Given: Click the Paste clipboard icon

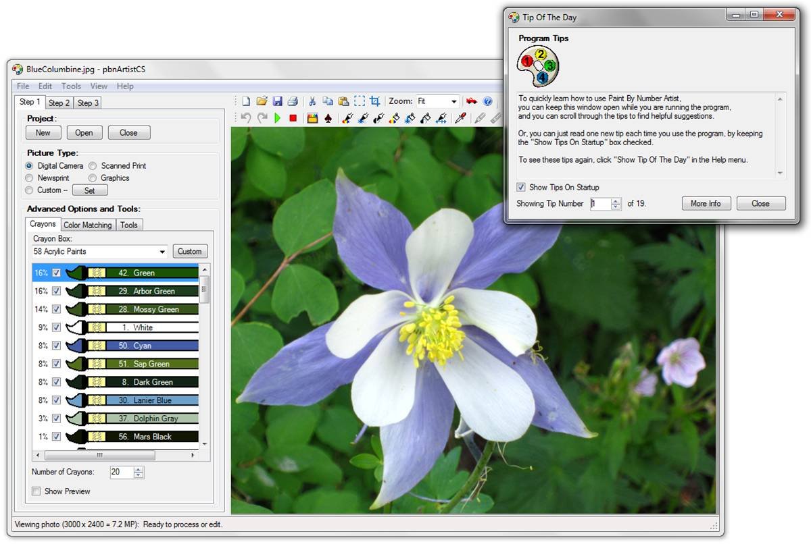Looking at the screenshot, I should point(343,101).
